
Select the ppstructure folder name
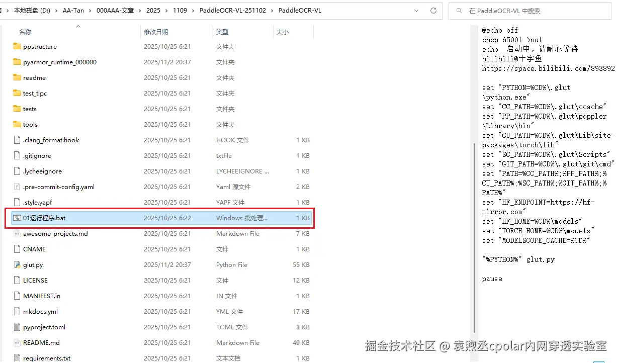tap(40, 47)
